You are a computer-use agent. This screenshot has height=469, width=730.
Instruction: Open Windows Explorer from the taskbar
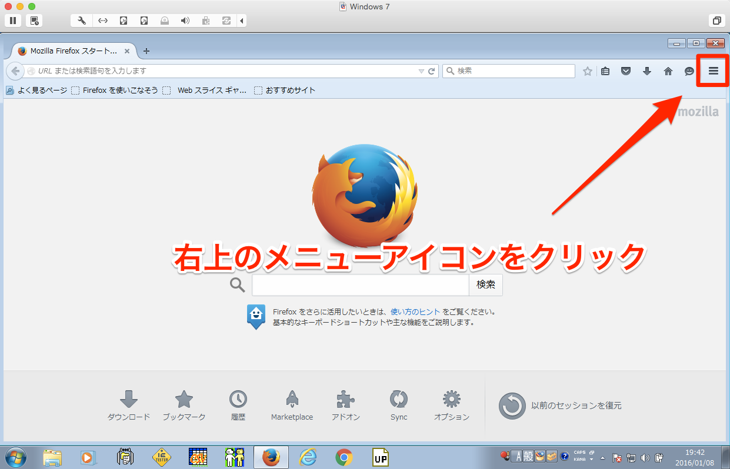click(52, 457)
